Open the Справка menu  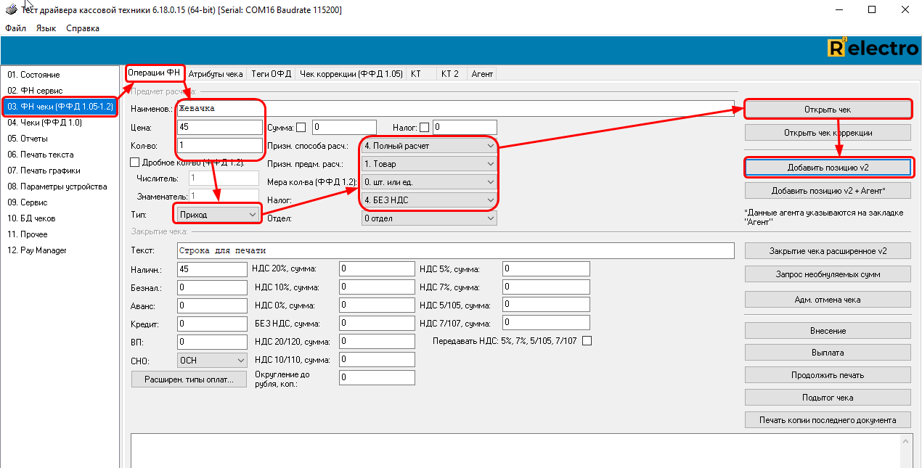(x=83, y=28)
